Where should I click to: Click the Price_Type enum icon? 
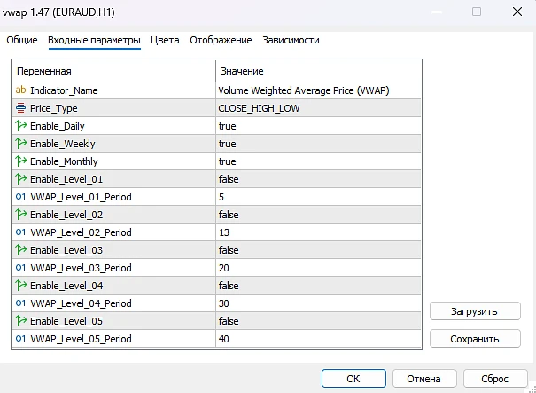point(21,108)
